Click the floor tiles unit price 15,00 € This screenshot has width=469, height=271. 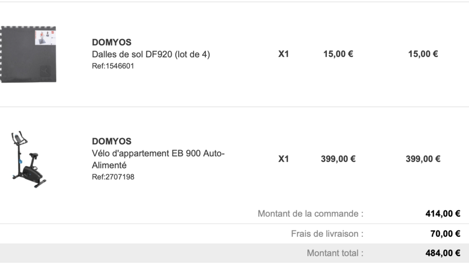point(338,54)
